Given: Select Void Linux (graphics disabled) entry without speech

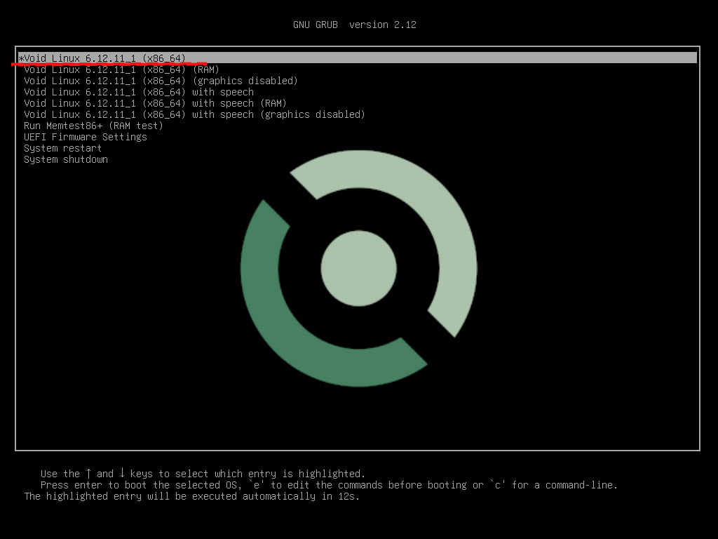Looking at the screenshot, I should (x=161, y=81).
